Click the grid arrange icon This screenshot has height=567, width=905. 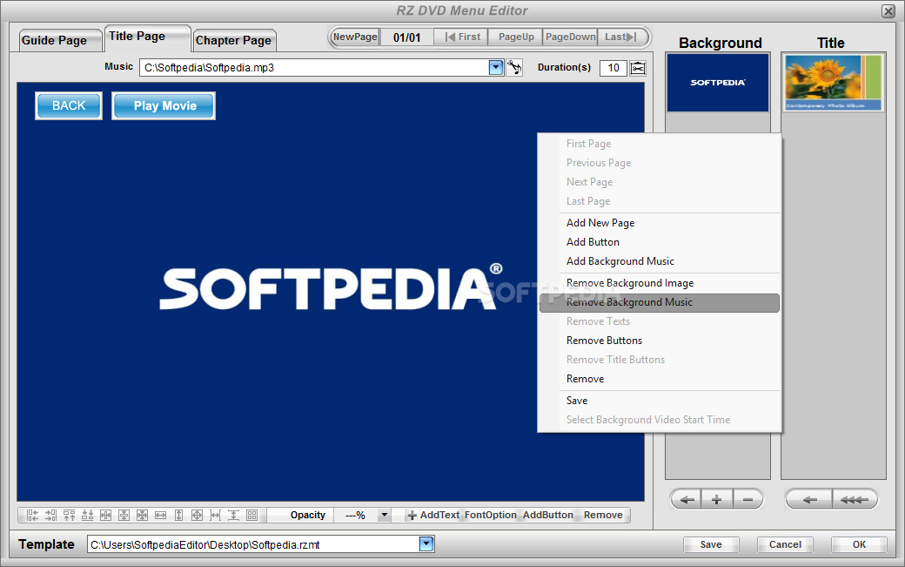pyautogui.click(x=252, y=515)
